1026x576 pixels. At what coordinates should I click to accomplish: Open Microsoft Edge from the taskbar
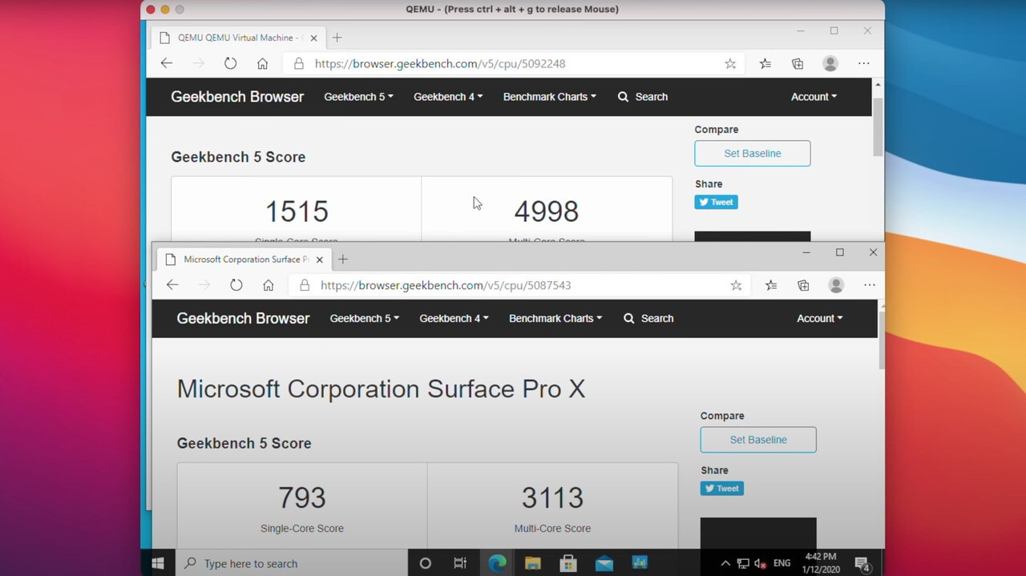[x=497, y=563]
